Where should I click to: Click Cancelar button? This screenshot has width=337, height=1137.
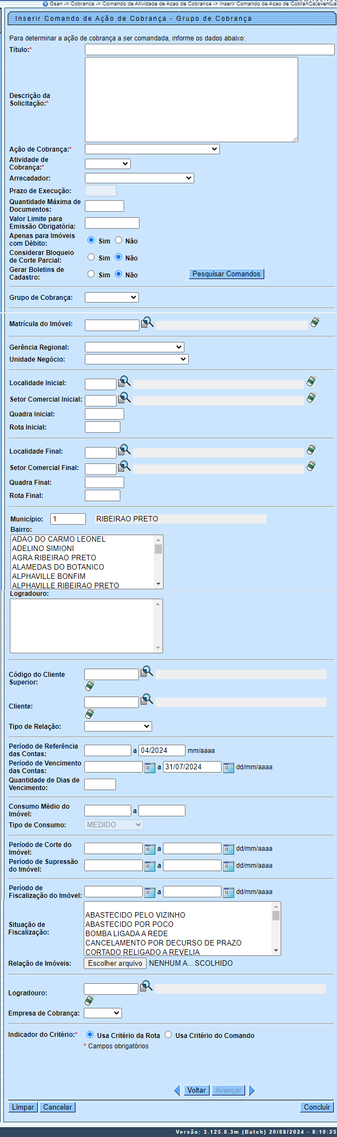click(57, 1107)
